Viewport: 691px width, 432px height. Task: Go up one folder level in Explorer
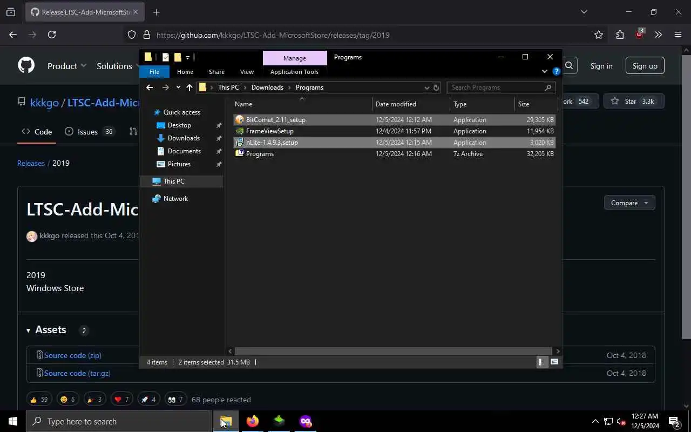click(189, 87)
